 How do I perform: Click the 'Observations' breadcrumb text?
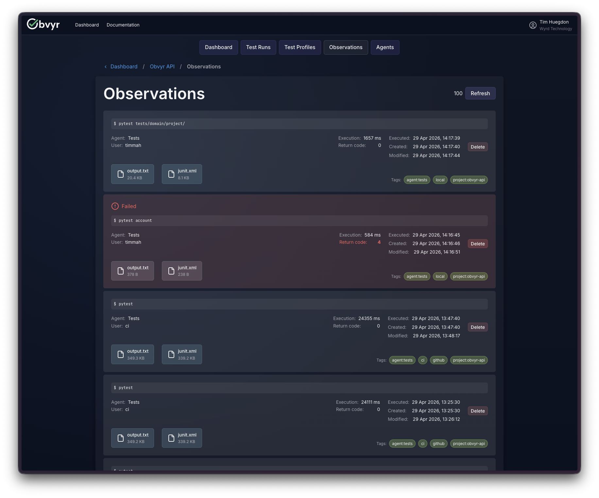pos(204,67)
